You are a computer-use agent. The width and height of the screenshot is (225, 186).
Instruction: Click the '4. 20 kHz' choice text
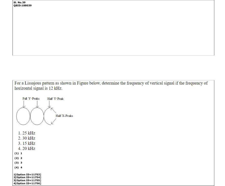(x=27, y=148)
